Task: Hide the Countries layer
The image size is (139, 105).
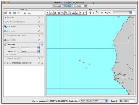Action: 42,45
